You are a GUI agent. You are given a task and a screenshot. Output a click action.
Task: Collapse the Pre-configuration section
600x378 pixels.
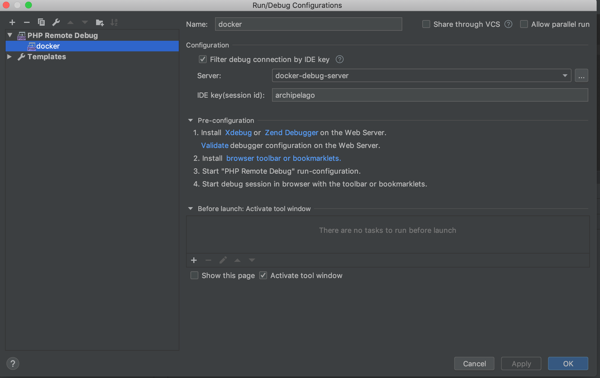click(191, 120)
